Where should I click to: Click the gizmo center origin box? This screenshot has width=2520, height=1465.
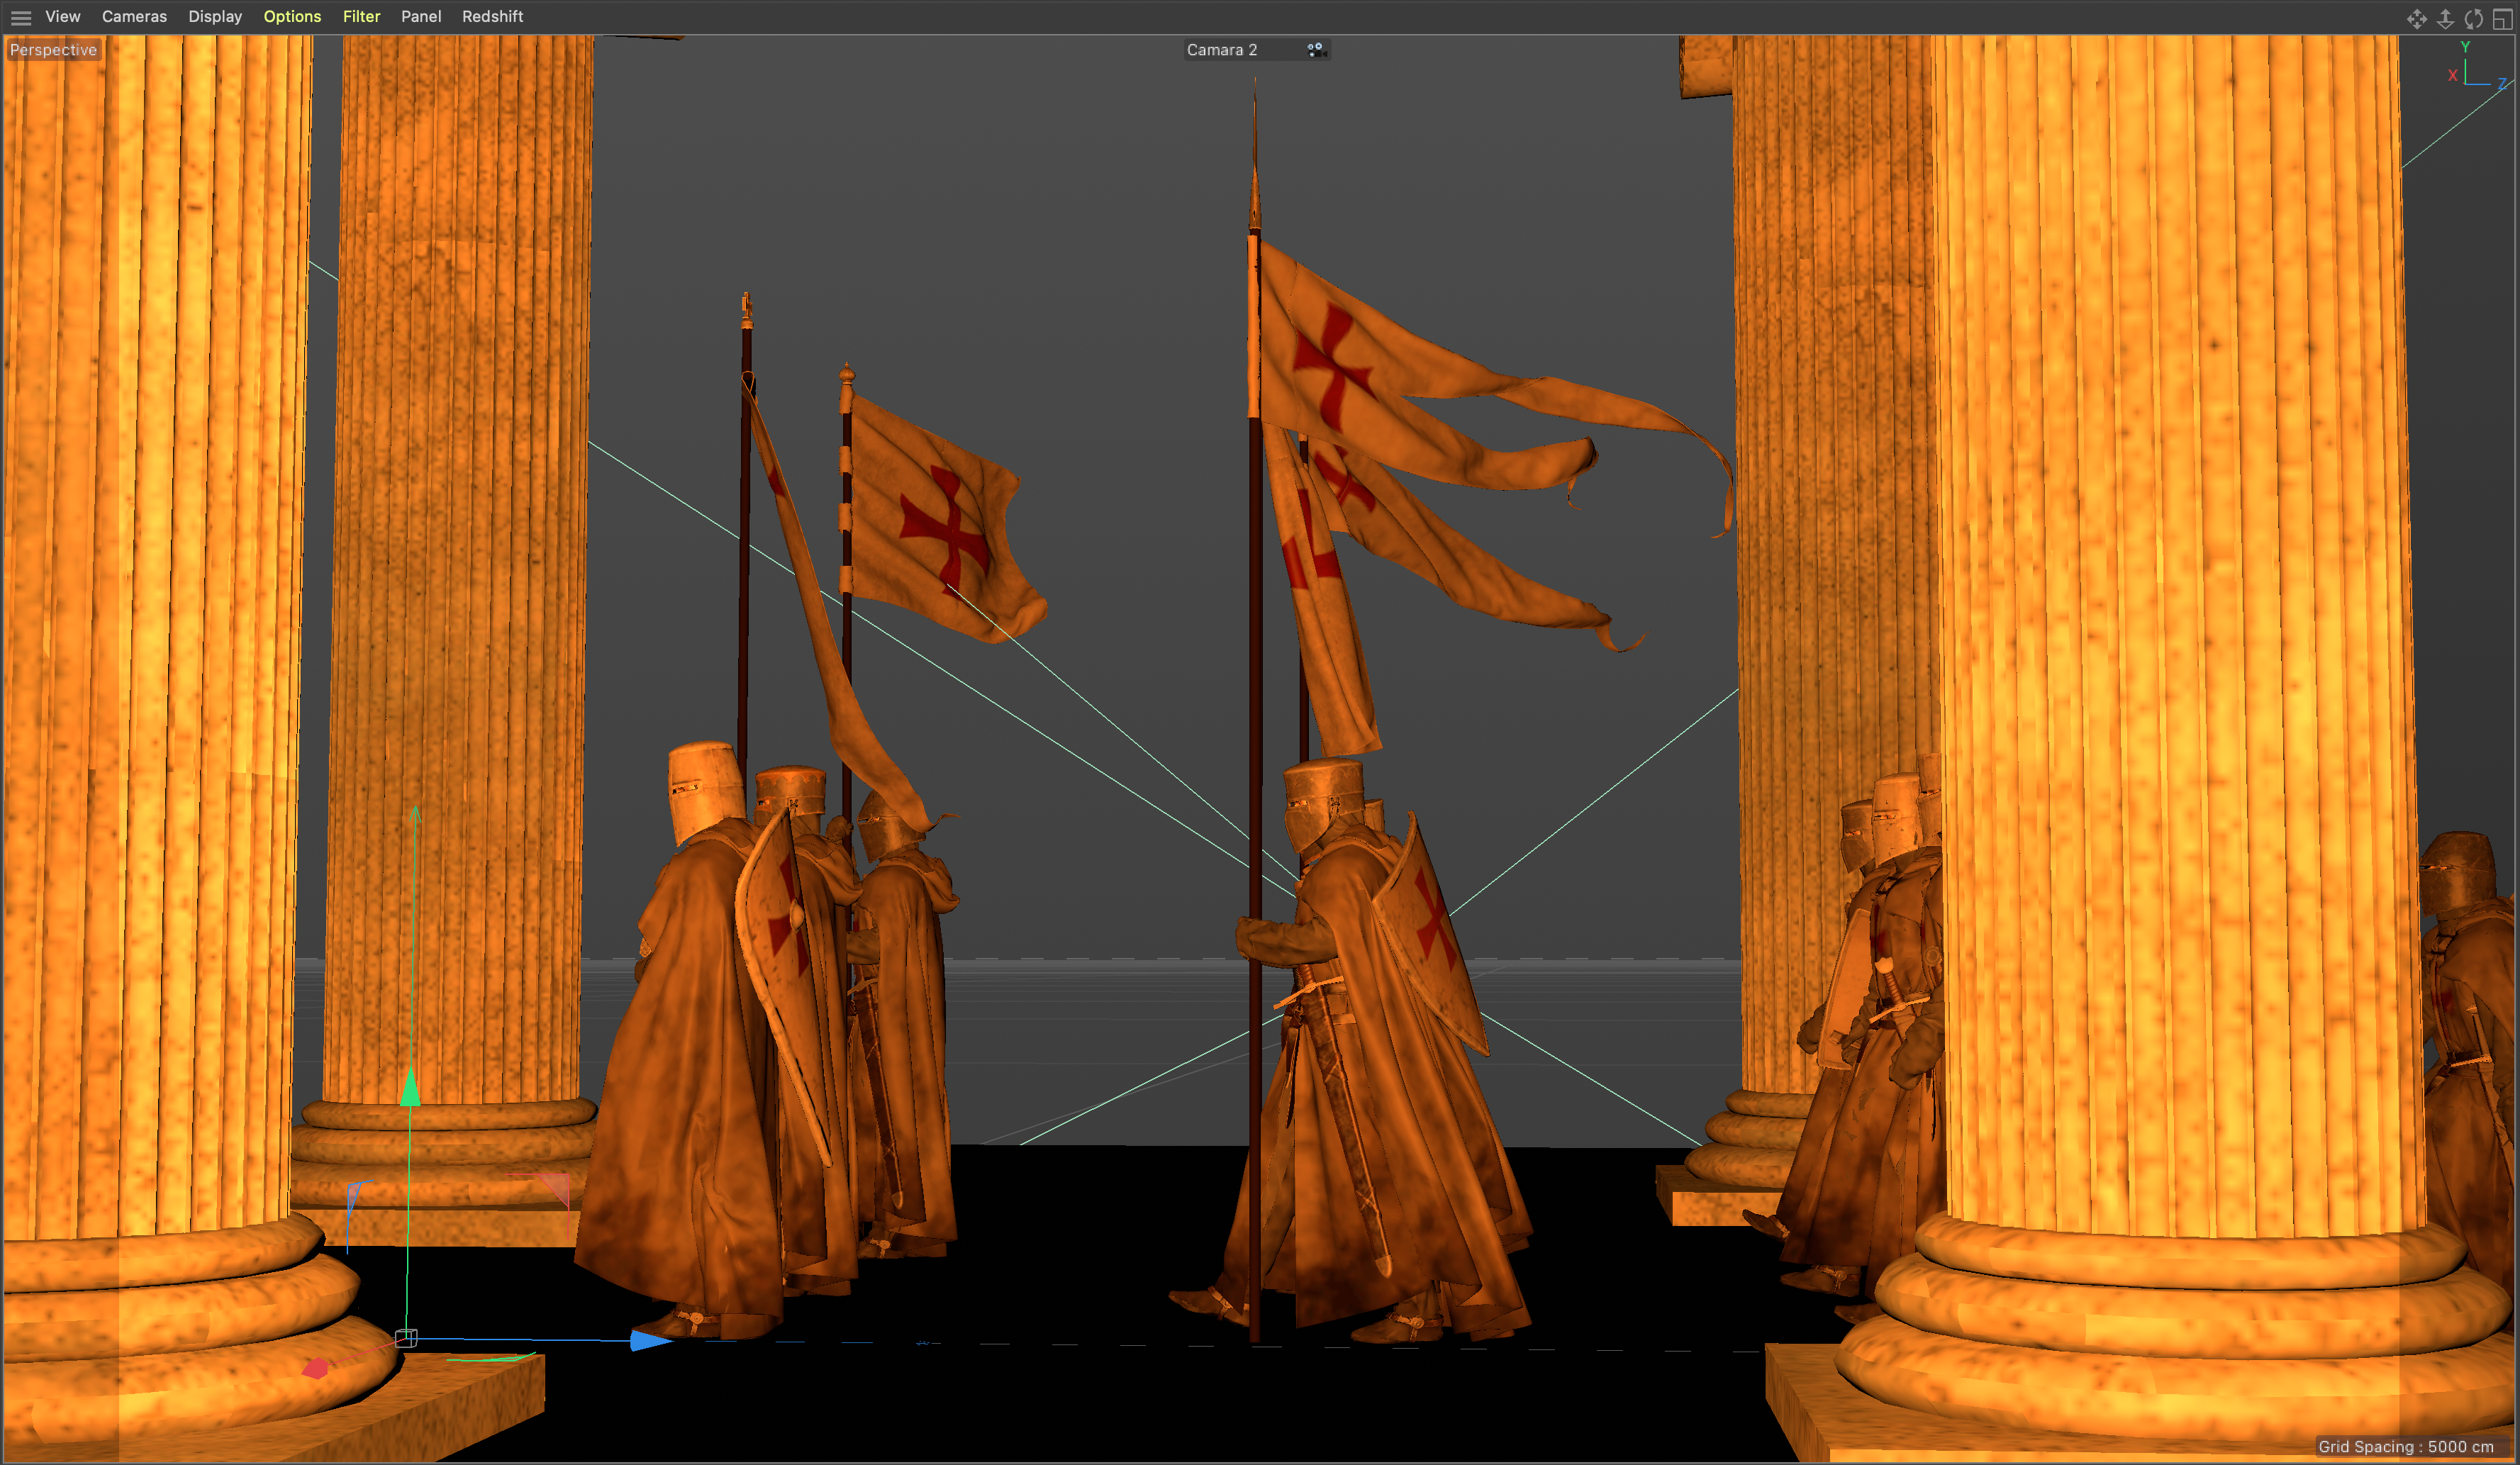tap(405, 1338)
